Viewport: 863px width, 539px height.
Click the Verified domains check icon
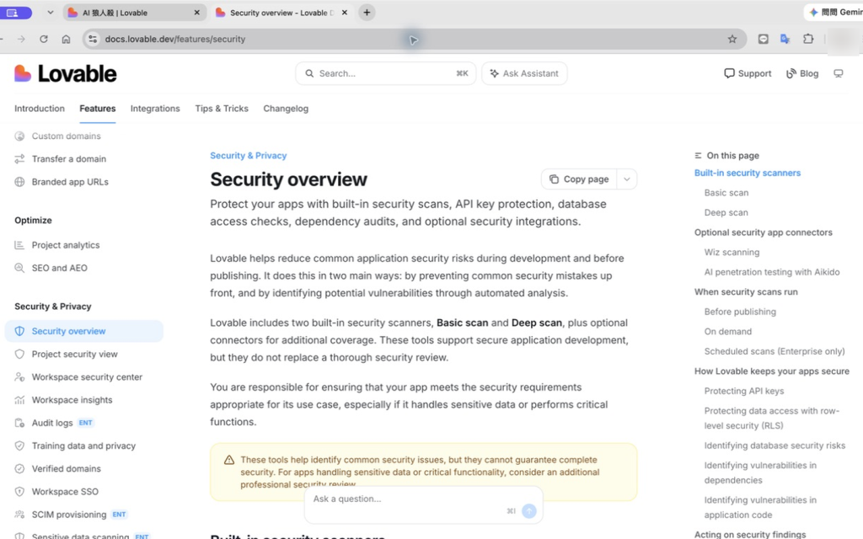click(x=19, y=468)
